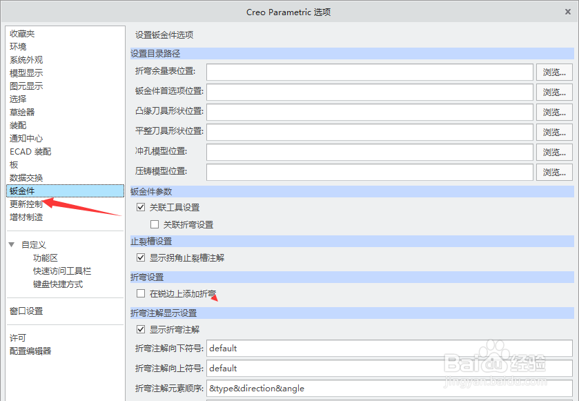Click the 钣金件首选项位置 path field
The image size is (579, 401).
tap(370, 92)
